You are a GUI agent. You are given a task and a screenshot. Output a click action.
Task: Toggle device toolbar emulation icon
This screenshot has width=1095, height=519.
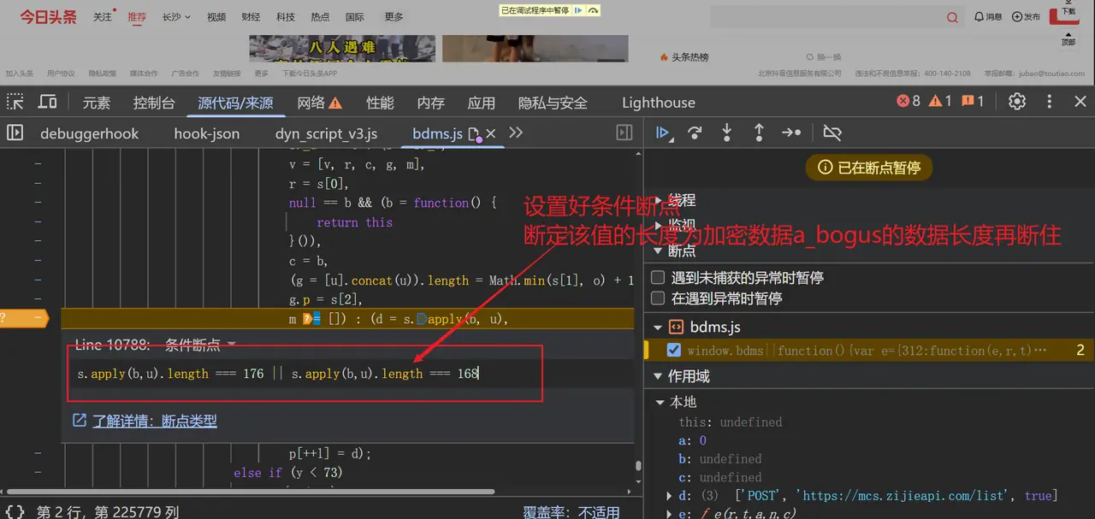[48, 102]
